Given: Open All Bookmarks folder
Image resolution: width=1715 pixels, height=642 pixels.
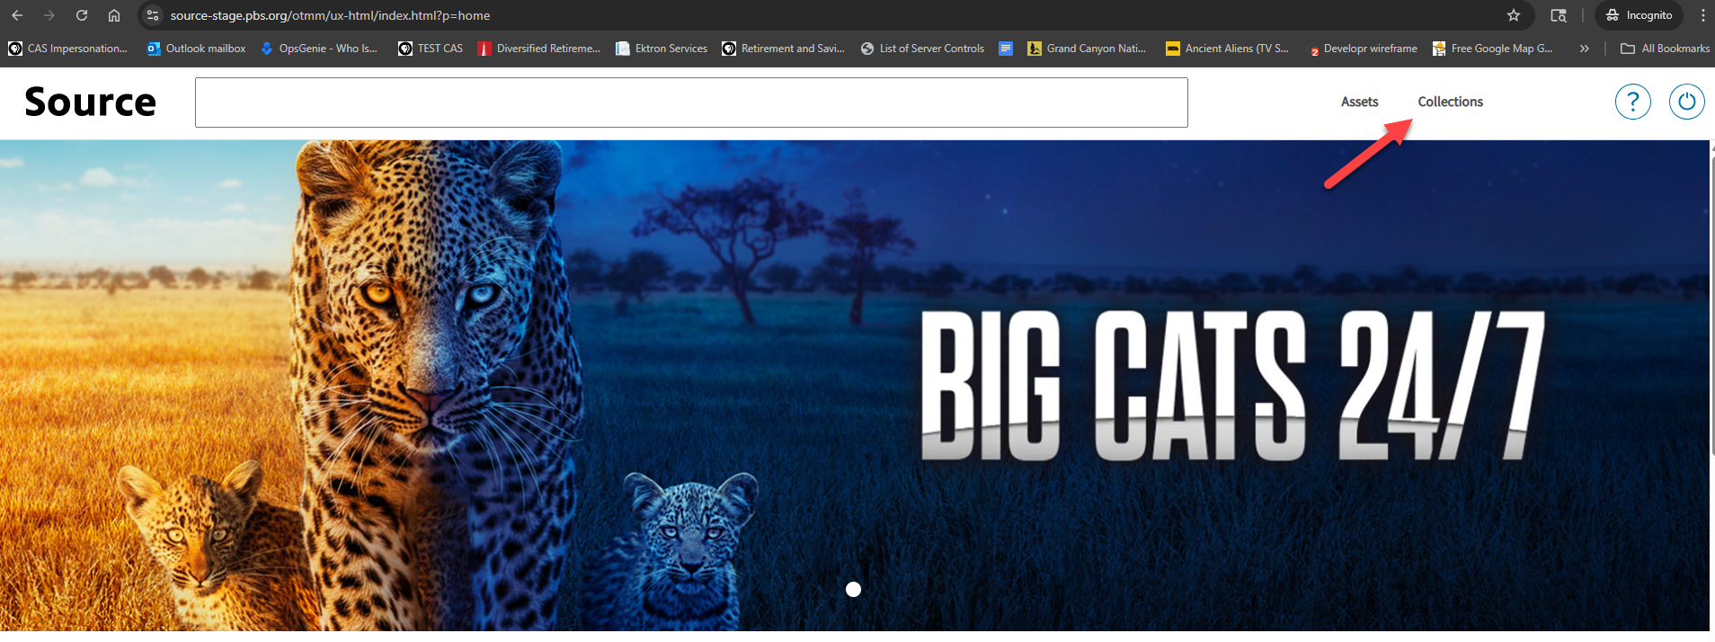Looking at the screenshot, I should pos(1666,49).
